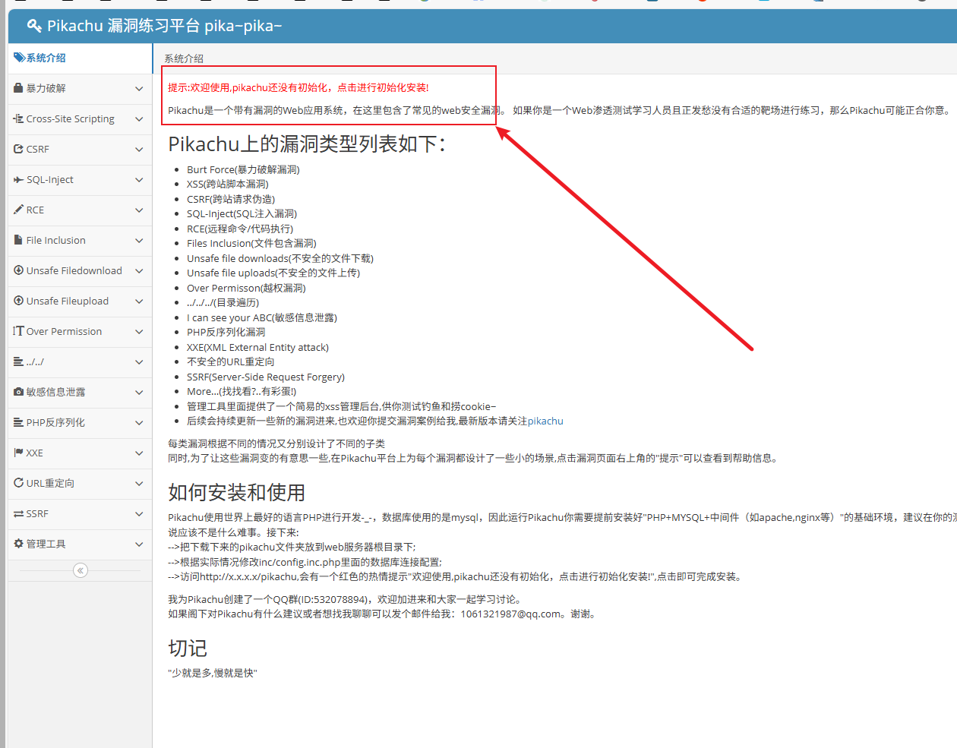The image size is (957, 748).
Task: Click the SSRF(Server-Side Request Forgery) list item
Action: [x=266, y=377]
